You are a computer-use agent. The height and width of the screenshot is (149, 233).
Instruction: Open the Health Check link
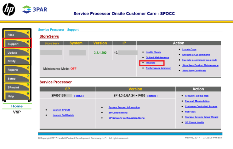coord(153,52)
